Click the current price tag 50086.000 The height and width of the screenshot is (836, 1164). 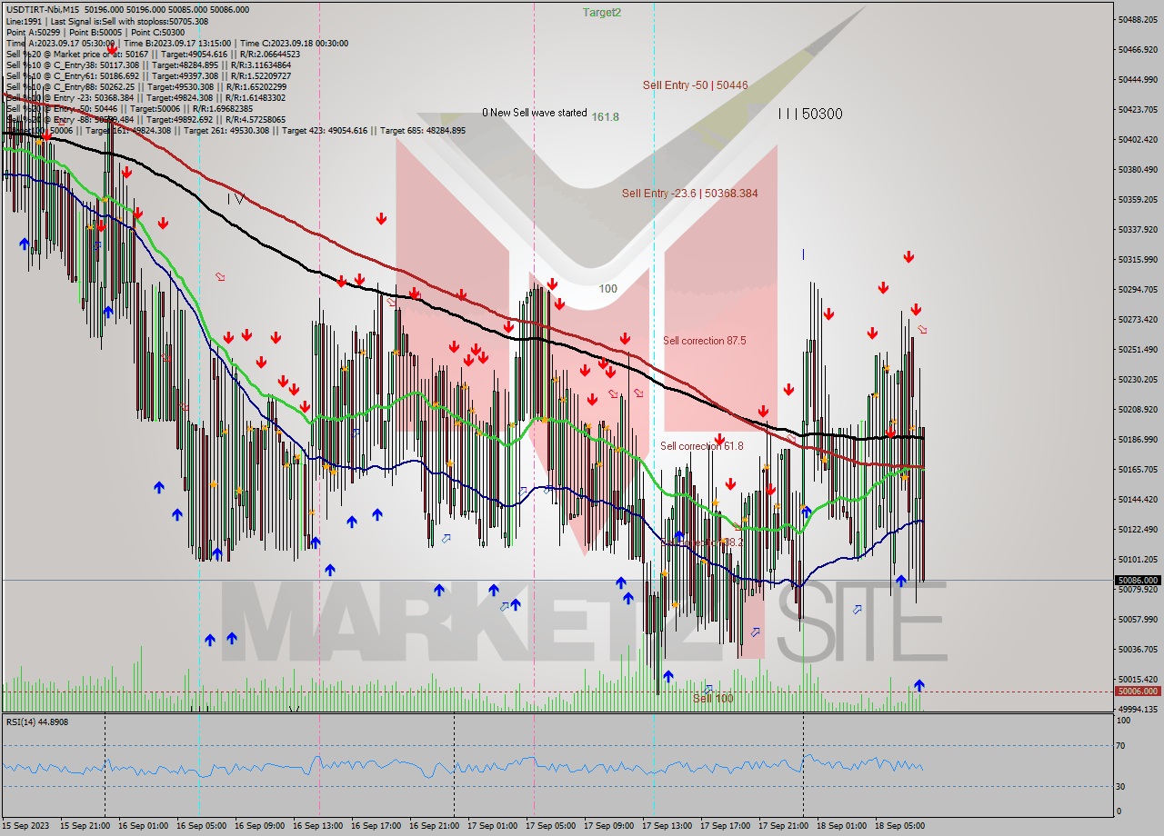pyautogui.click(x=1137, y=580)
